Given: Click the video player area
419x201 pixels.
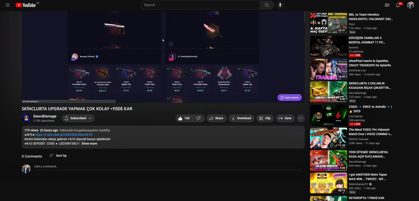Looking at the screenshot, I should tap(163, 57).
